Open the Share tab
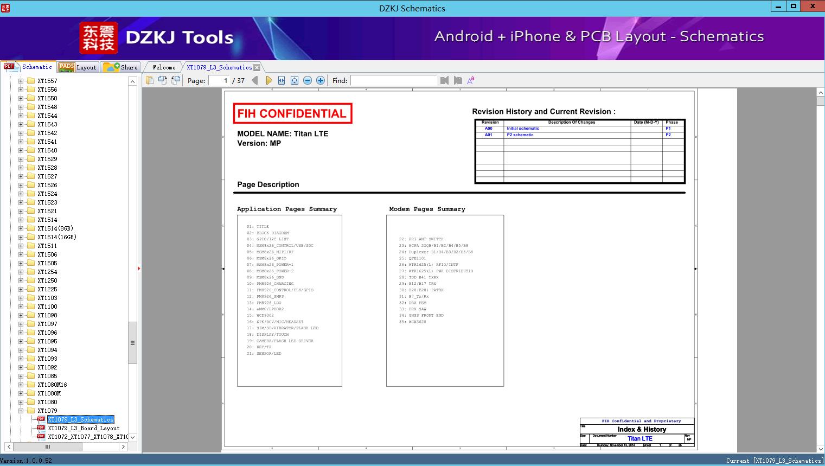The height and width of the screenshot is (466, 825). [120, 67]
